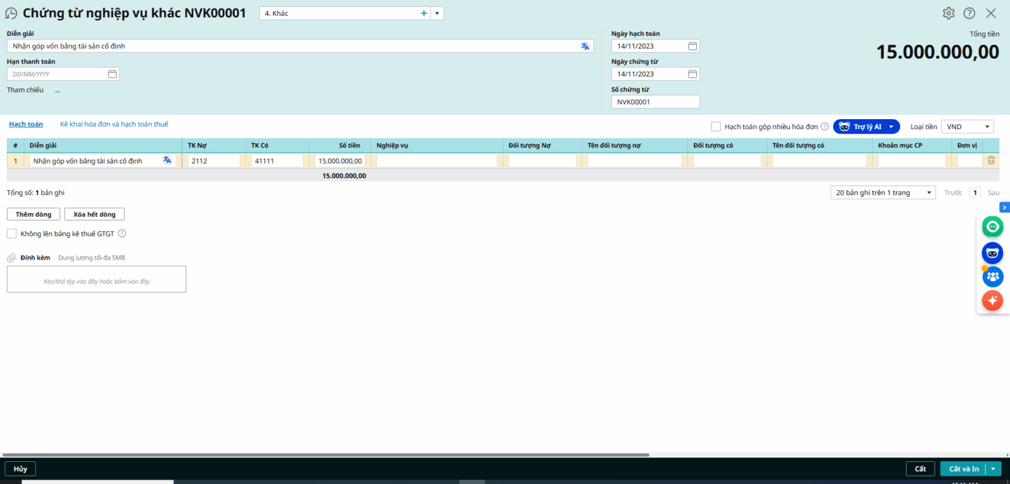Save the voucher with Cất button
The height and width of the screenshot is (484, 1010).
[x=920, y=469]
